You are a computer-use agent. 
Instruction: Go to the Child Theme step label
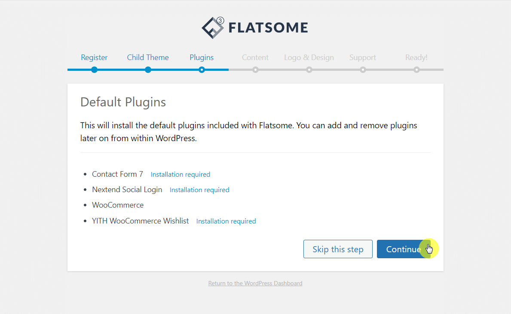click(148, 57)
